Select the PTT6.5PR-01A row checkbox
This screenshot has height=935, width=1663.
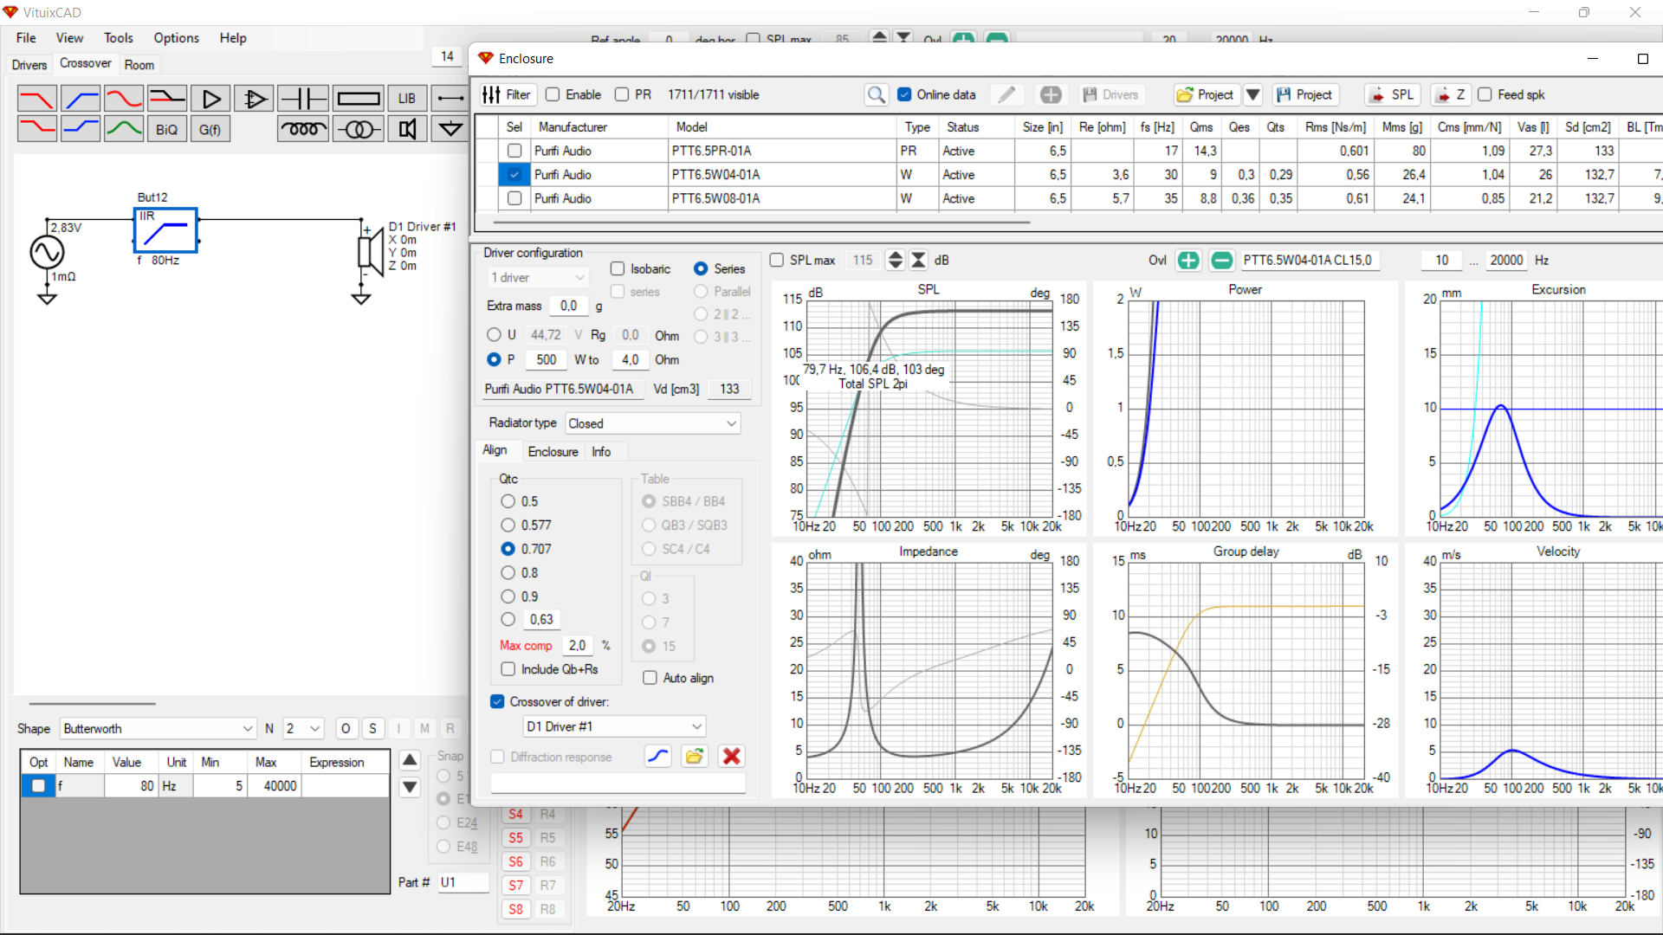[x=514, y=151]
